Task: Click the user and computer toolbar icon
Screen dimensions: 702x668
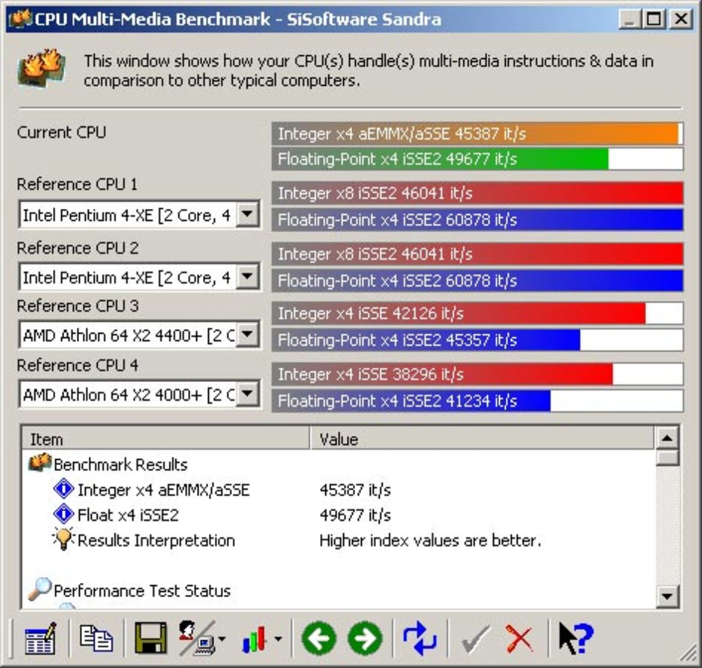Action: click(x=197, y=638)
